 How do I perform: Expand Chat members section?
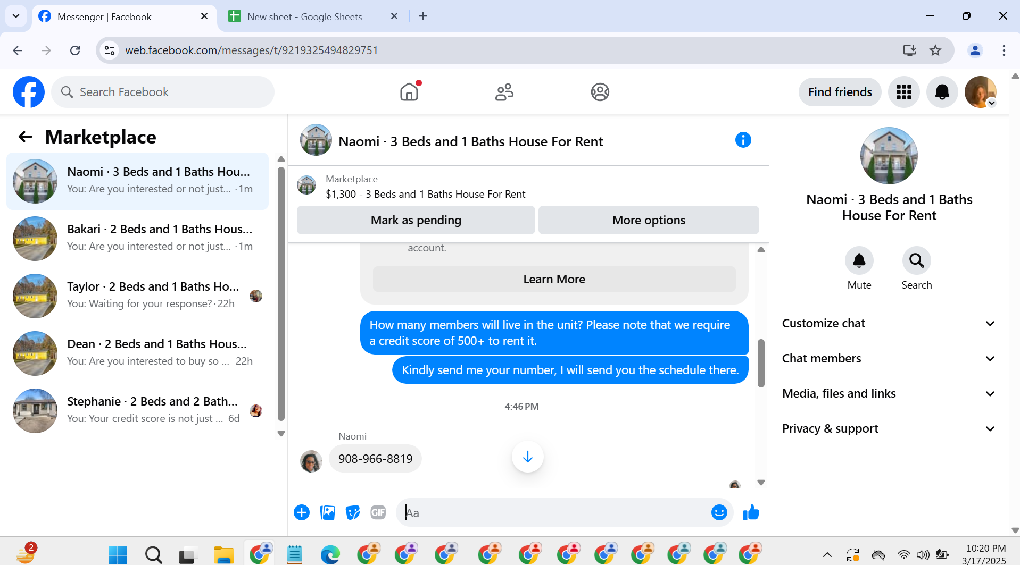tap(889, 358)
